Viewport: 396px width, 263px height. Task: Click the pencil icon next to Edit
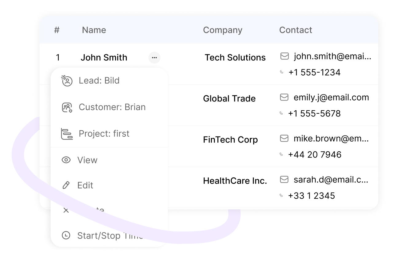[x=66, y=185]
